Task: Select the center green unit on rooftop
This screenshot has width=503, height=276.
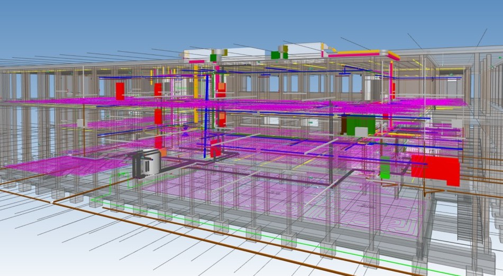Action: (x=276, y=55)
